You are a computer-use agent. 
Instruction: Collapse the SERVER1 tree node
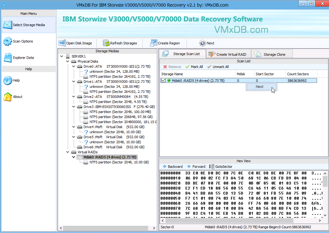pos(61,56)
